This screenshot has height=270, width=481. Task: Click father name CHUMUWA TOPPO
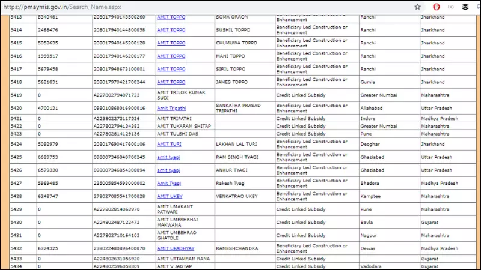(x=236, y=43)
